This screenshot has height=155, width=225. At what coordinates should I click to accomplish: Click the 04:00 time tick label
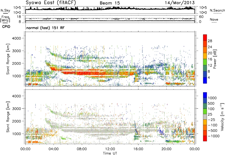click(53, 149)
